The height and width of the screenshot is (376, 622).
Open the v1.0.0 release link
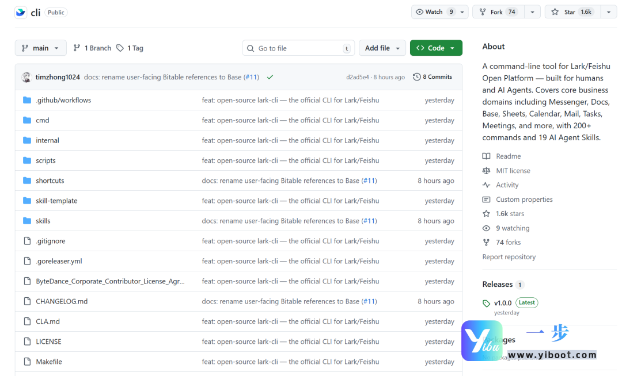point(502,303)
